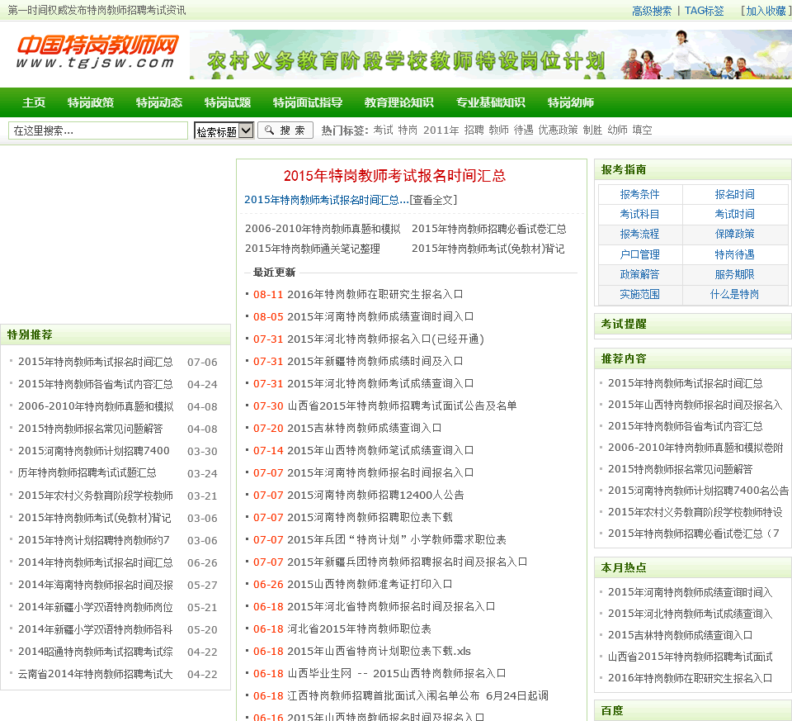
Task: Click 服务期限 guide link
Action: pyautogui.click(x=734, y=274)
